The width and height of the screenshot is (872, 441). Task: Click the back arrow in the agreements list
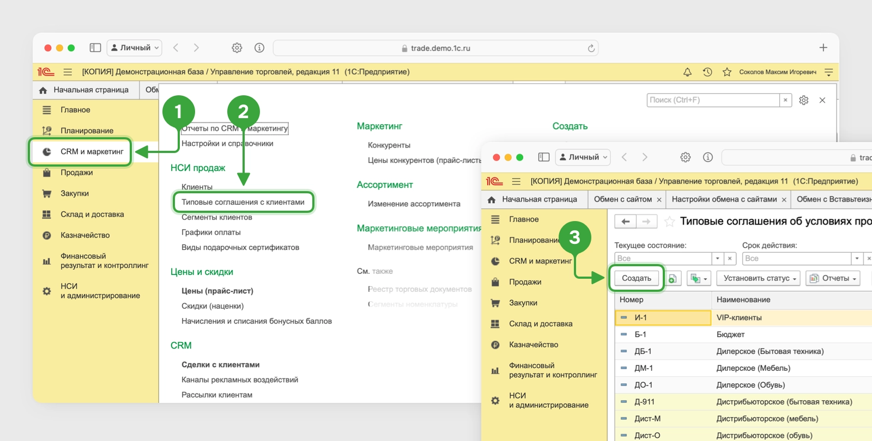pyautogui.click(x=626, y=222)
